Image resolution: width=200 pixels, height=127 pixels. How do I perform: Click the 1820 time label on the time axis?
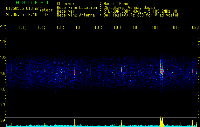coord(194,27)
